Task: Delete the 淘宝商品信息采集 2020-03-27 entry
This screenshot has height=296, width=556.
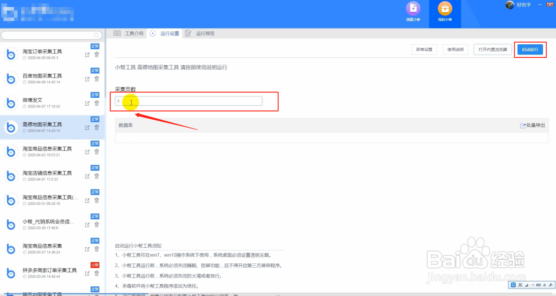Action: pos(97,249)
